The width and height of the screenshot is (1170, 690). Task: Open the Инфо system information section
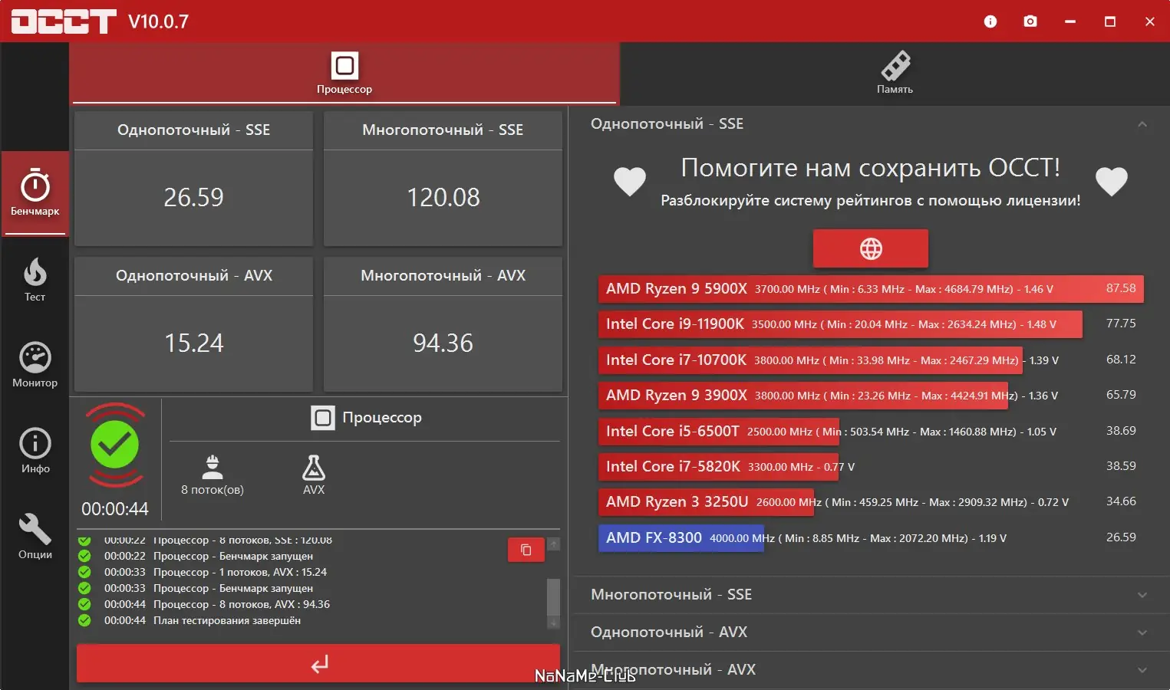(35, 451)
